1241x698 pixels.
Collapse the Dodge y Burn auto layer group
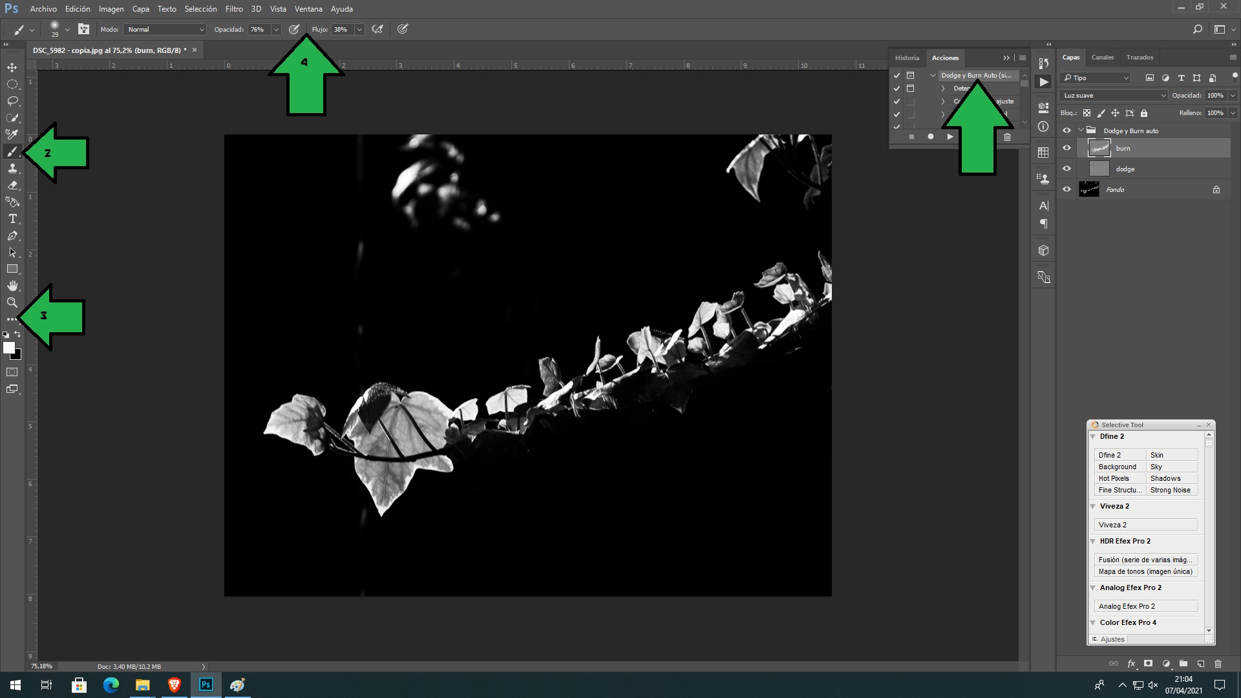pos(1081,131)
